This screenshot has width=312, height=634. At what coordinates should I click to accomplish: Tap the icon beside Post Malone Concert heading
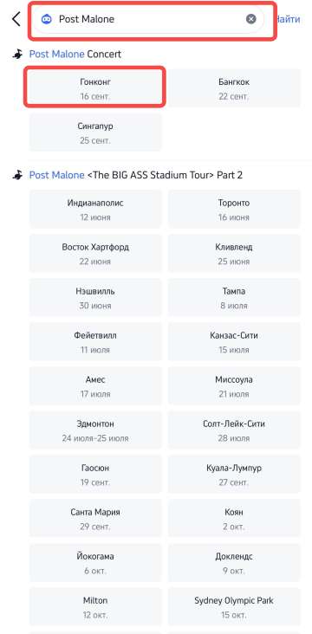click(x=17, y=55)
